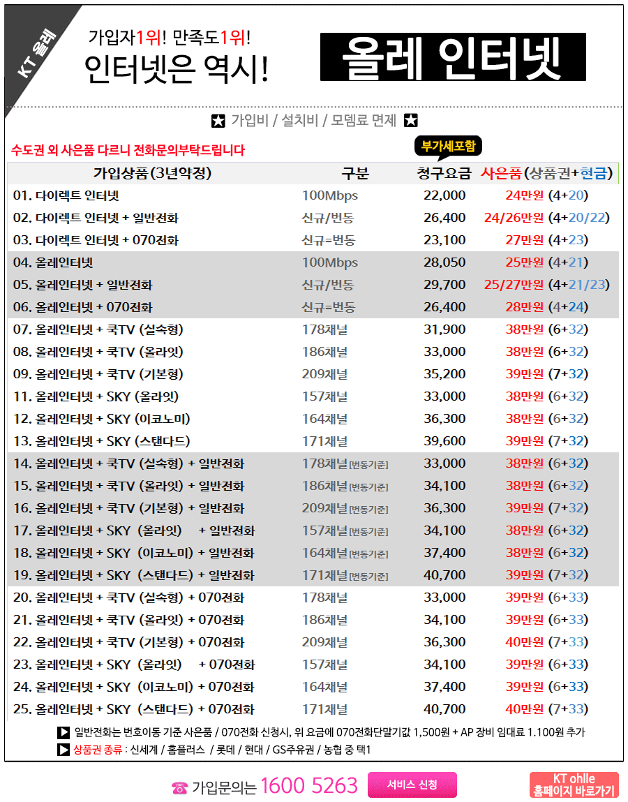Click the 청구요금 column header
Image resolution: width=628 pixels, height=802 pixels.
[442, 173]
